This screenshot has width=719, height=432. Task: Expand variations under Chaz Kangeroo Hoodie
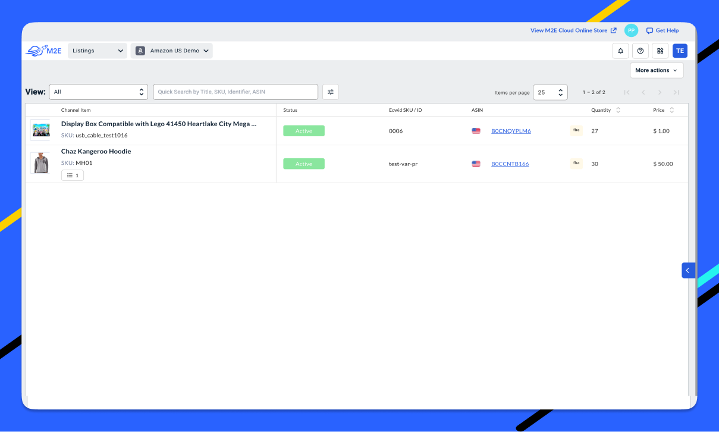[72, 175]
